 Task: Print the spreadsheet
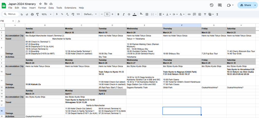[x=32, y=14]
